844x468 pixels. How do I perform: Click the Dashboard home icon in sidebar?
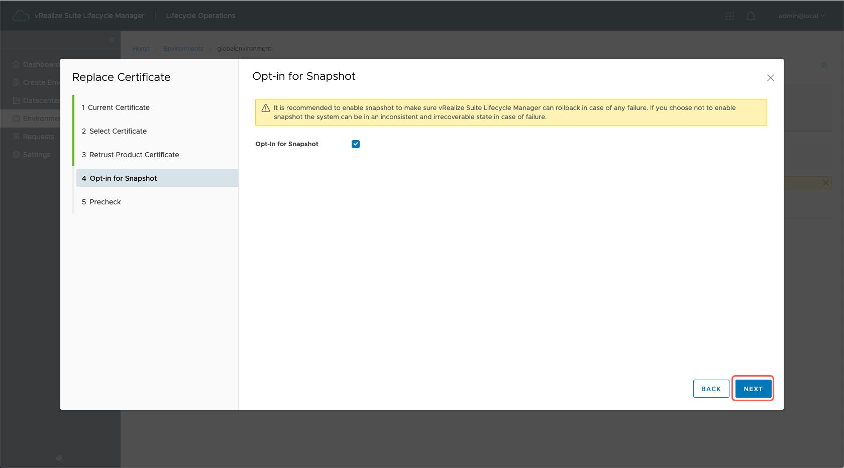click(16, 64)
